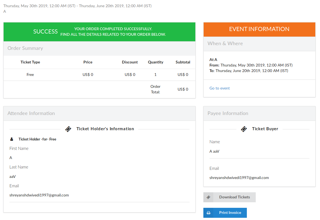This screenshot has width=320, height=220.
Task: Open the event page via Go to event link
Action: (219, 88)
